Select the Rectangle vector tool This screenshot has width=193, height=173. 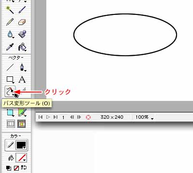[x=10, y=79]
